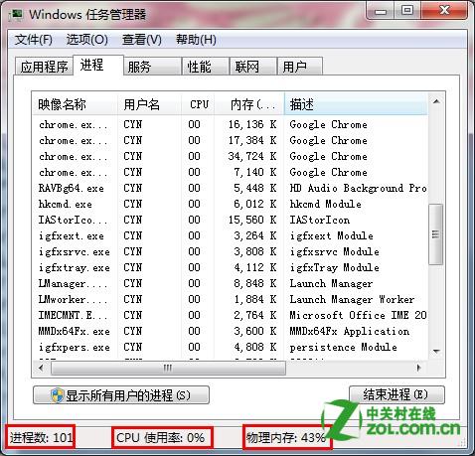The image size is (475, 456).
Task: Open the 选项(O) menu
Action: [x=86, y=40]
